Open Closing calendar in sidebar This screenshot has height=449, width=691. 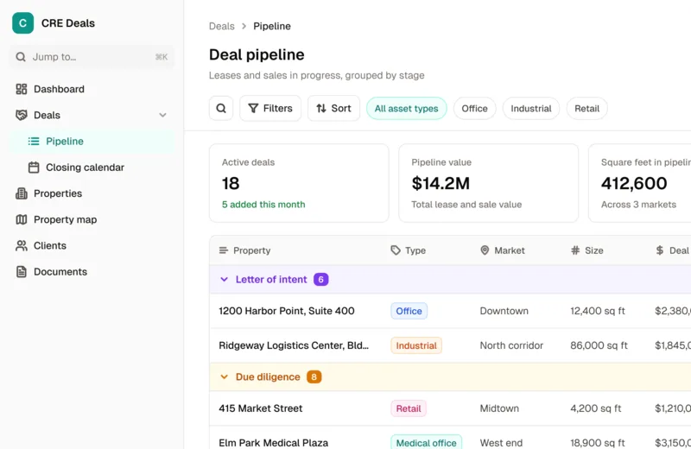(x=92, y=168)
